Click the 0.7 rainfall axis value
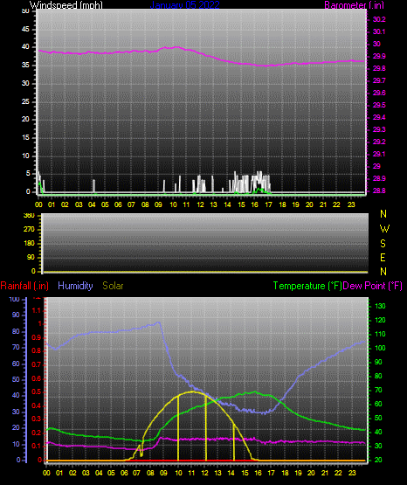 [x=37, y=364]
